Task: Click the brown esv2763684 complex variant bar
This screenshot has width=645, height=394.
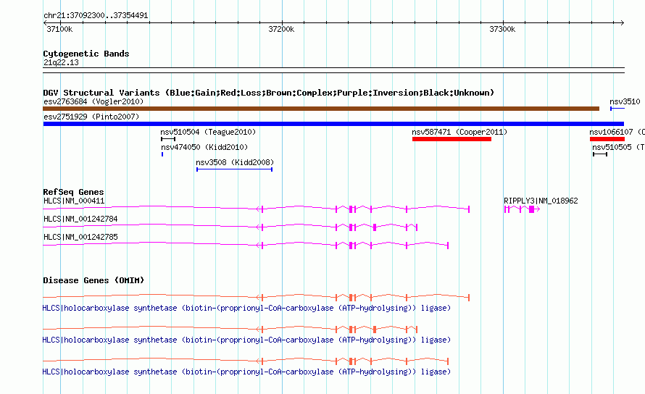Action: point(321,109)
